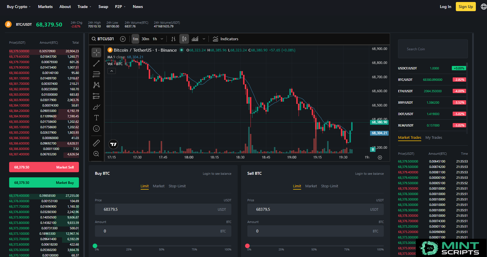This screenshot has height=257, width=487.
Task: Open the emoji icons tool
Action: (x=96, y=128)
